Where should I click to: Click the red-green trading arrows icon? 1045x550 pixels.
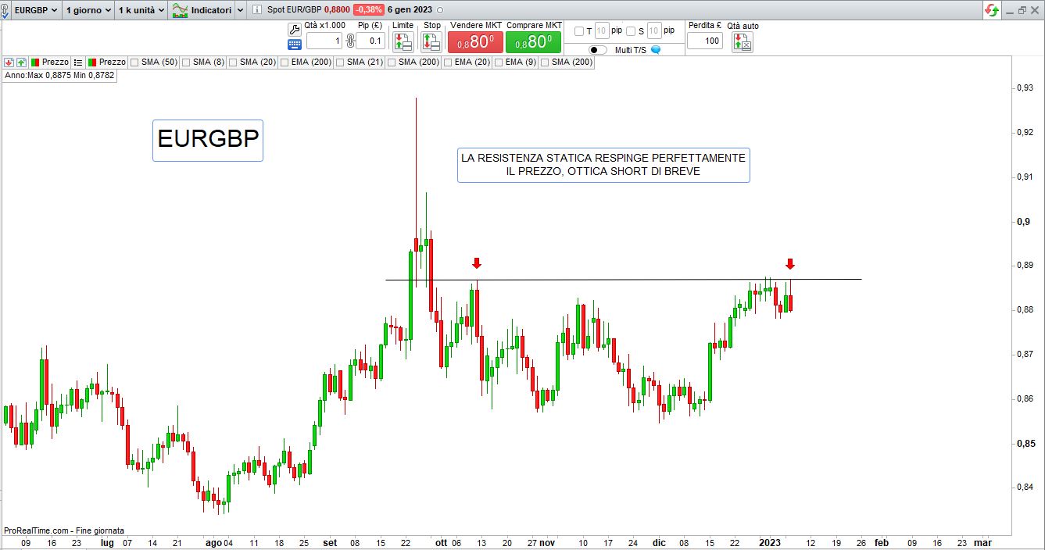coord(992,10)
